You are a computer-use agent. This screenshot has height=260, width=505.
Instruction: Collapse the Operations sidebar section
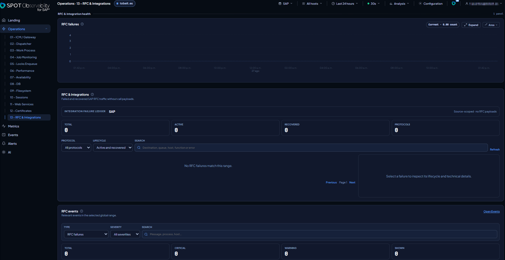pyautogui.click(x=46, y=29)
